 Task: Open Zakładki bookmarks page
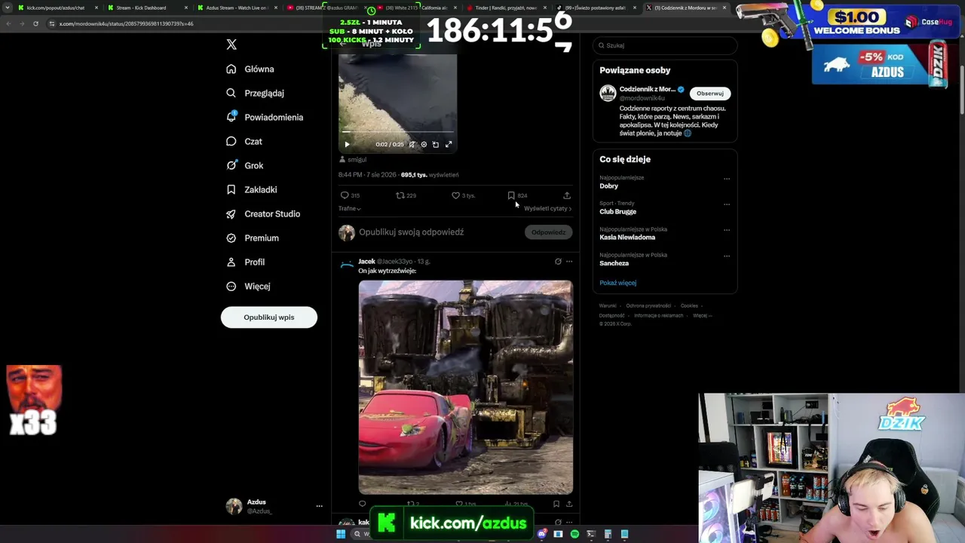pyautogui.click(x=252, y=189)
